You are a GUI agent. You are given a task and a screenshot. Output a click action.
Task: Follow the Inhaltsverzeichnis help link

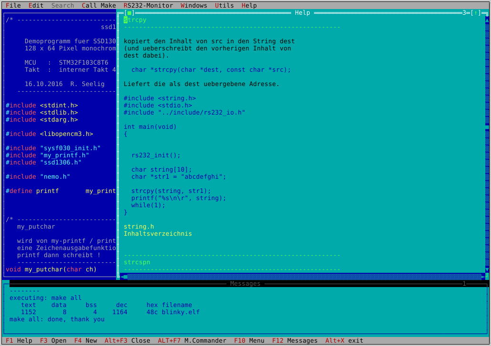coord(158,234)
